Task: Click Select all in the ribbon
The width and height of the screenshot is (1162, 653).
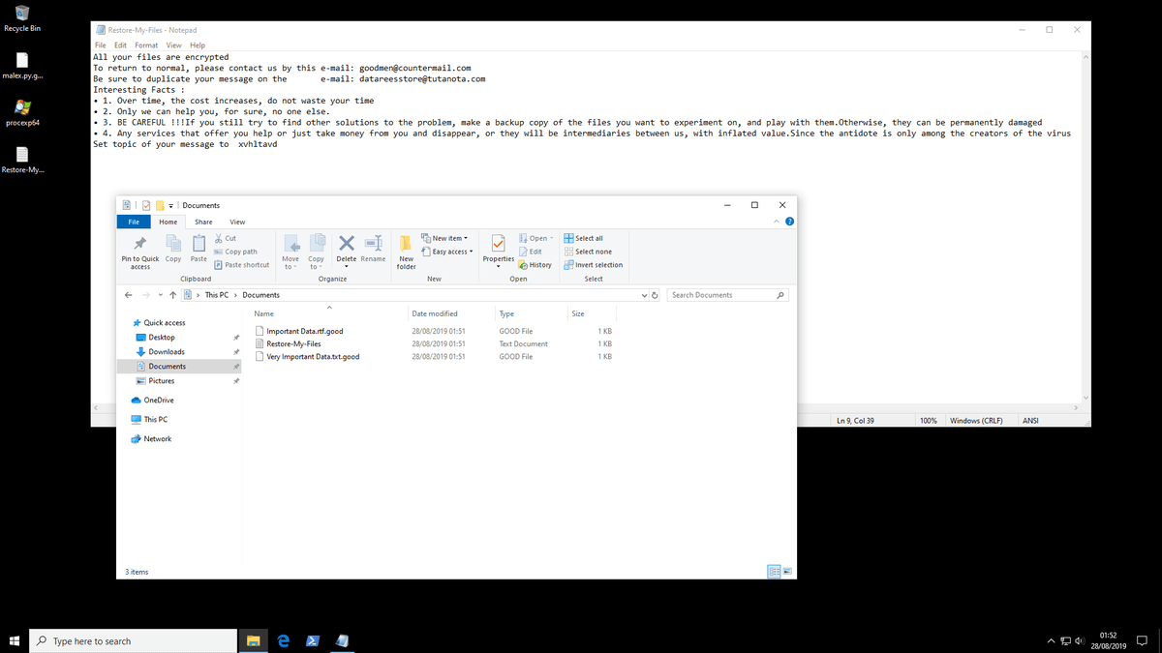Action: [583, 238]
